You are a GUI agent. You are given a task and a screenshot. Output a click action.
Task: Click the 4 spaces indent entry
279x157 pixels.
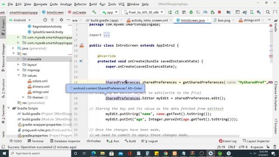click(257, 147)
